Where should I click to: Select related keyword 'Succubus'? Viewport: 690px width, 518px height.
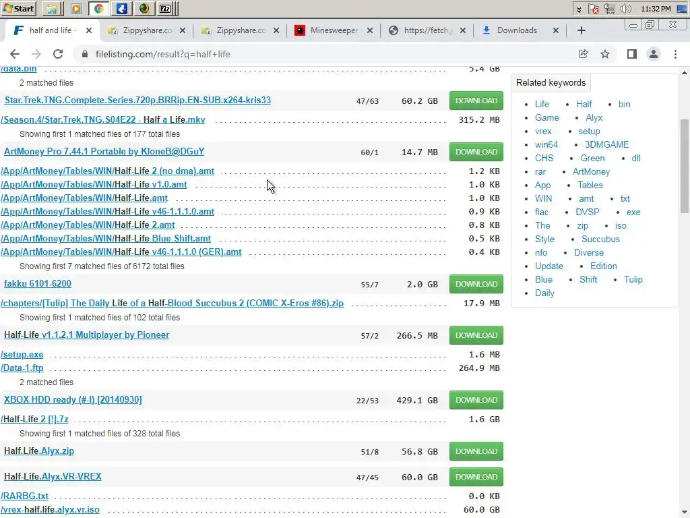pyautogui.click(x=600, y=239)
